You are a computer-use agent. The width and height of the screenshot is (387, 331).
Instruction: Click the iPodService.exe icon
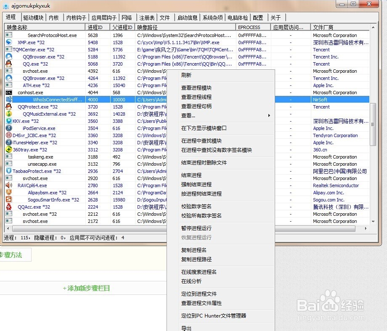[x=9, y=128]
